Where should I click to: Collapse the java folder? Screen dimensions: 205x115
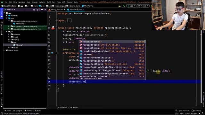click(x=6, y=19)
